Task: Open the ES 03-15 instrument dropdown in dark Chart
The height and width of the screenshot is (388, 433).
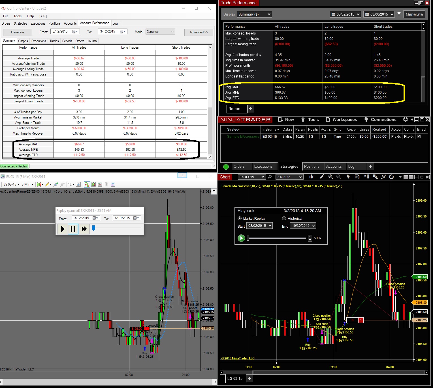Action: click(251, 177)
